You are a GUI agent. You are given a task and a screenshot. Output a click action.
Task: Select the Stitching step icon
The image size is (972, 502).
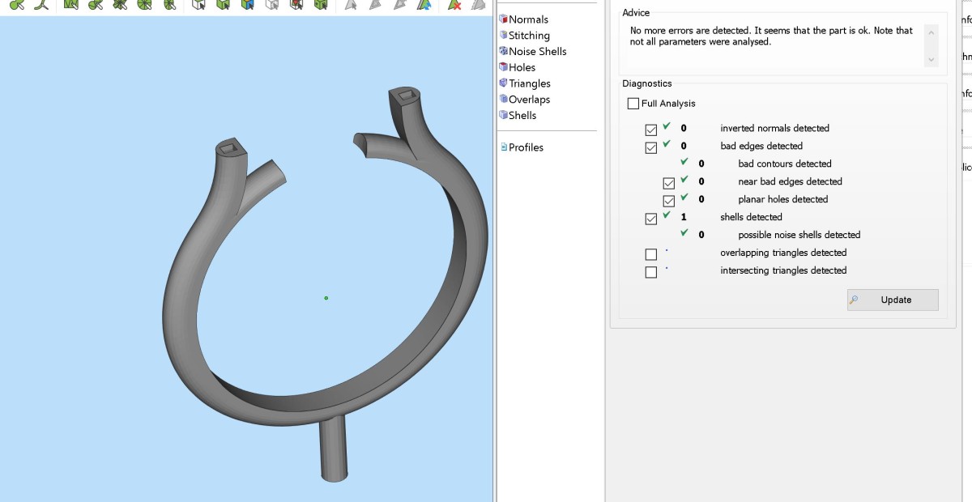(503, 36)
